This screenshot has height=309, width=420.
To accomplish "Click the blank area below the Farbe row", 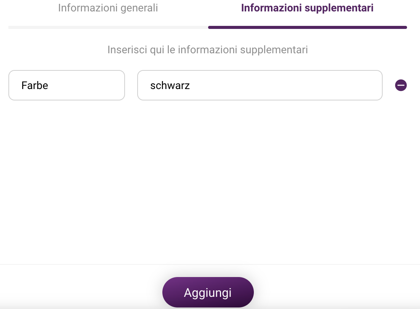I will coord(208,182).
